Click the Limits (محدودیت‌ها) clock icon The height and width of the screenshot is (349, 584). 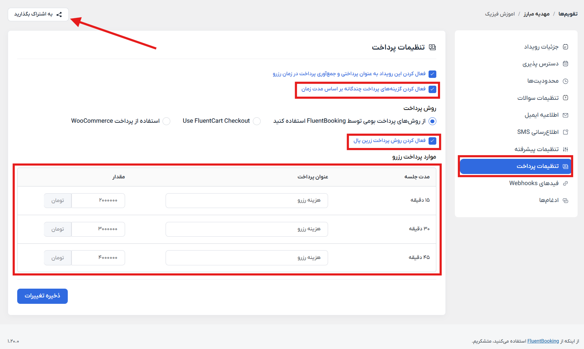tap(565, 81)
